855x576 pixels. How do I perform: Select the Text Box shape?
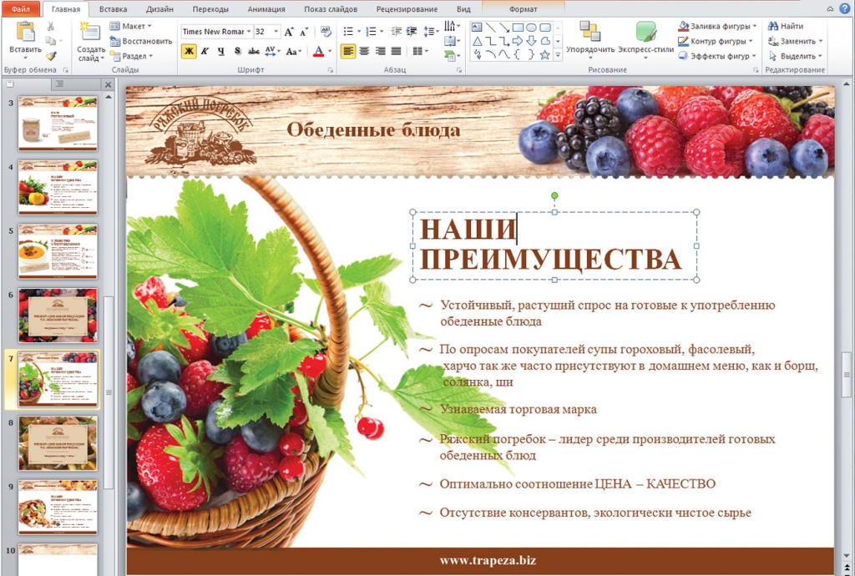(x=477, y=28)
